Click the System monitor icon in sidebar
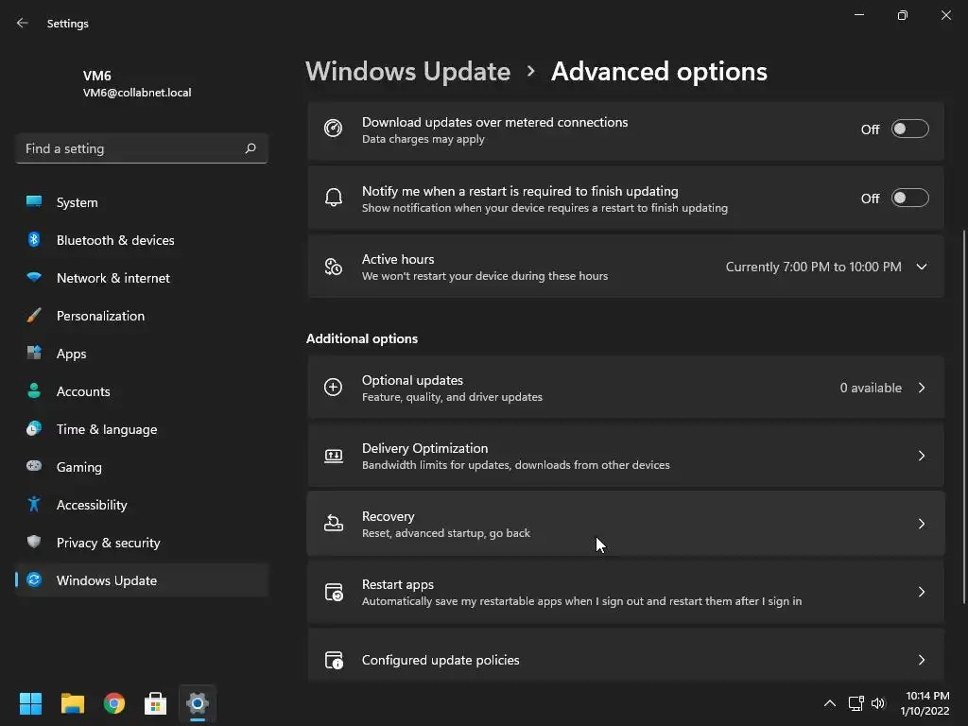Image resolution: width=968 pixels, height=726 pixels. 34,202
